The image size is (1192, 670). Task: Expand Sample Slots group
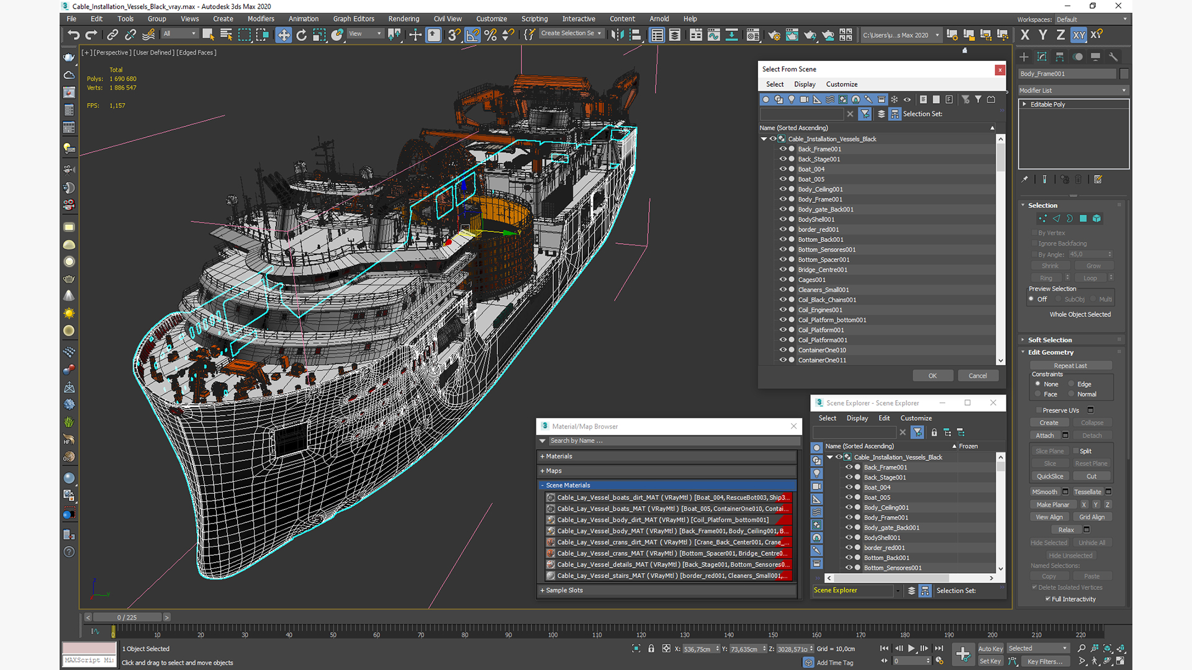(667, 590)
